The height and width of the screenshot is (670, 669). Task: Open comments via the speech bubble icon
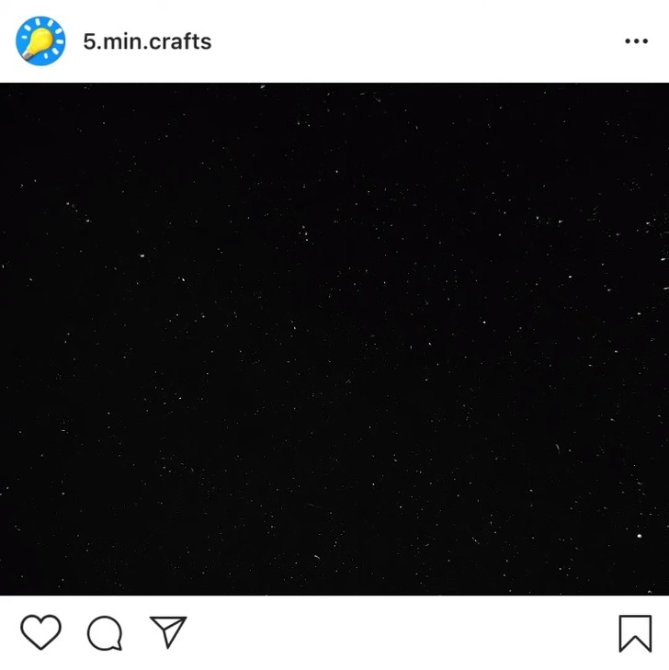click(x=105, y=633)
